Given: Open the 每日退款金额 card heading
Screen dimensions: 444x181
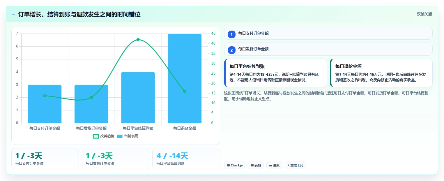Looking at the screenshot, I should pos(348,66).
